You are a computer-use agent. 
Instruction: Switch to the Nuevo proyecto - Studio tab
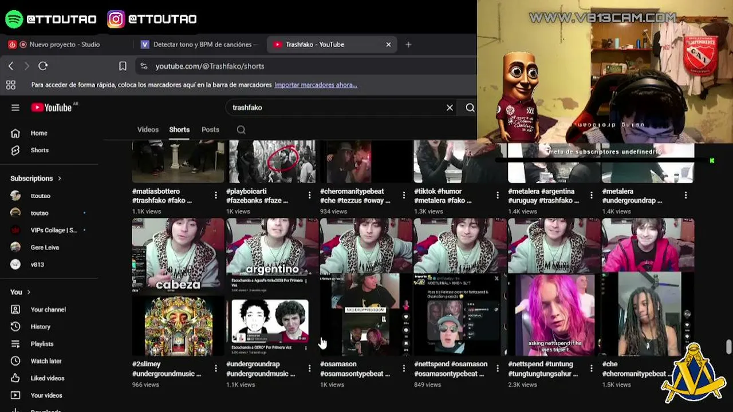[64, 45]
